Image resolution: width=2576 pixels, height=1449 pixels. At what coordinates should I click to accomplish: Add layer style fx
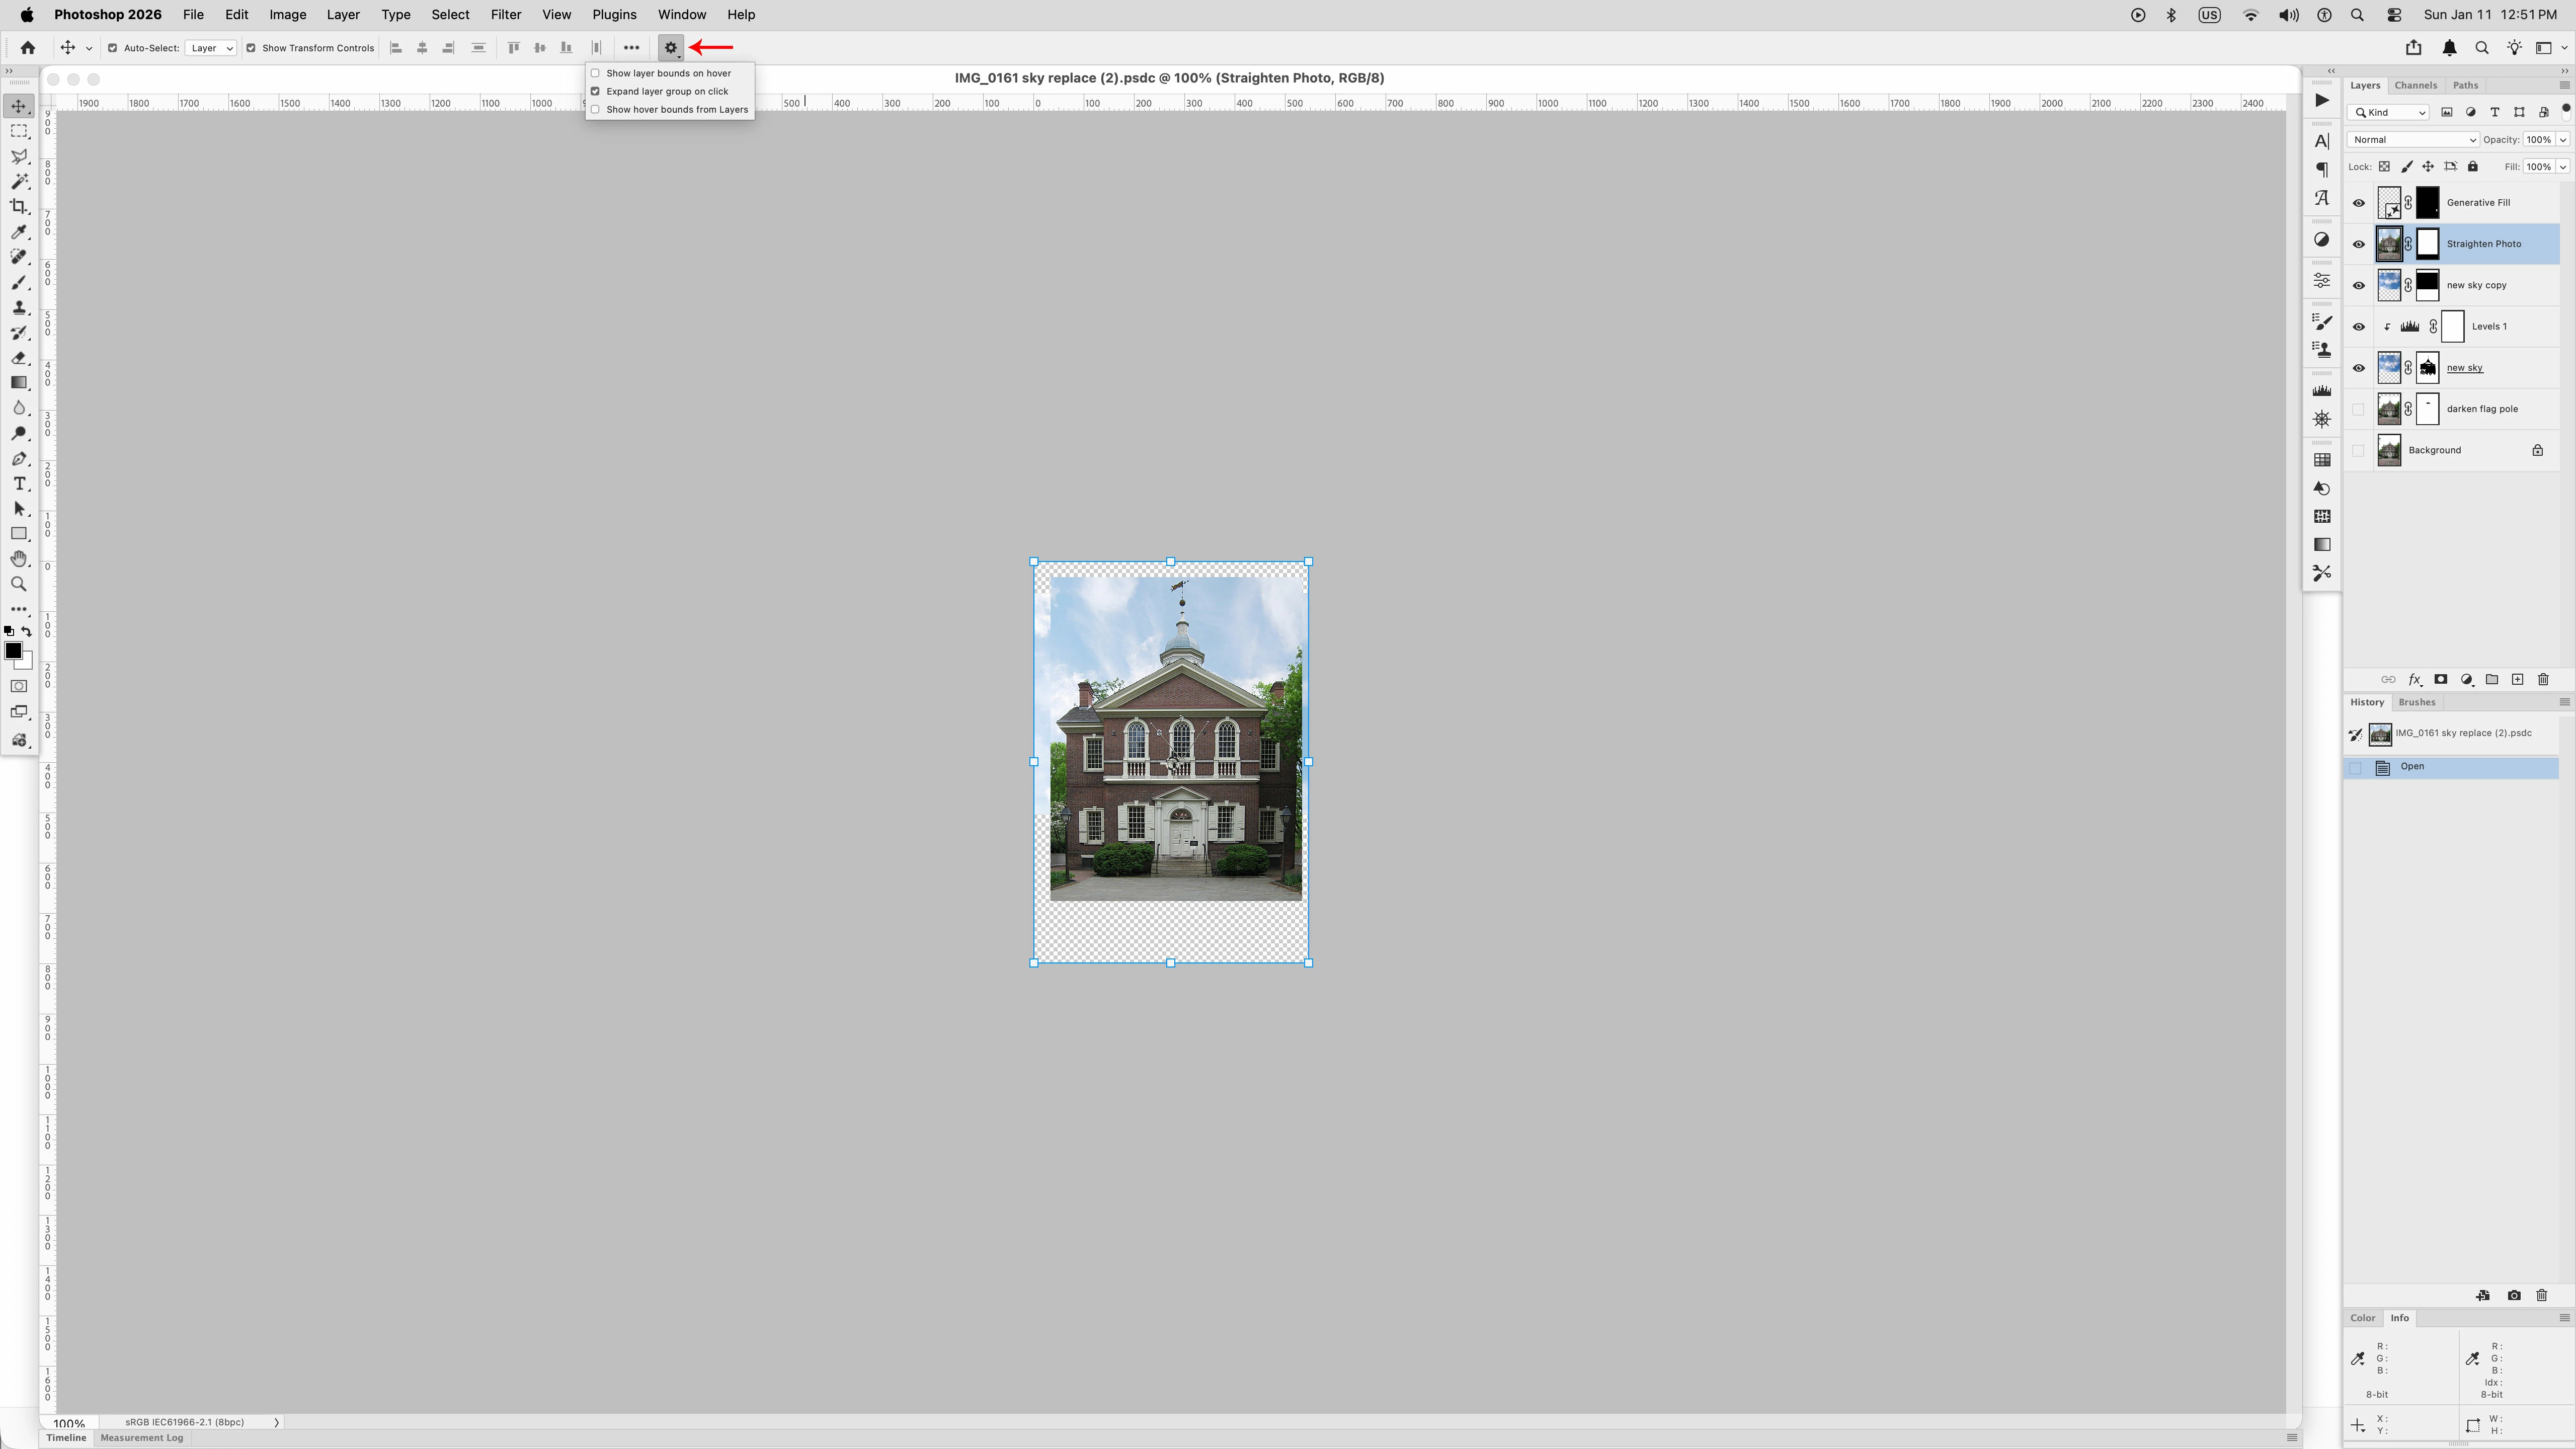2415,680
